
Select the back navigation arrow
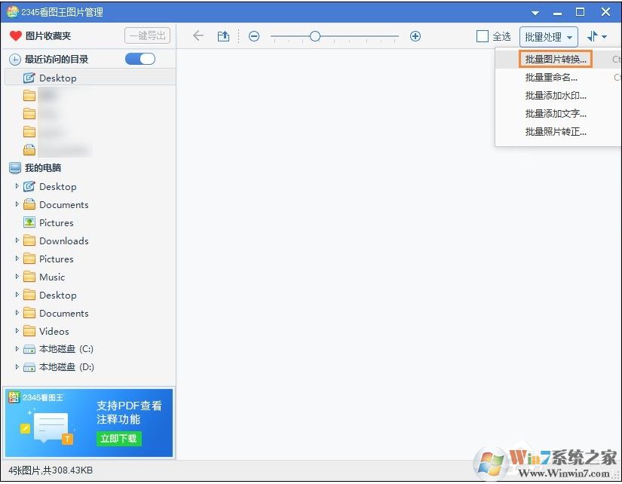pyautogui.click(x=198, y=35)
